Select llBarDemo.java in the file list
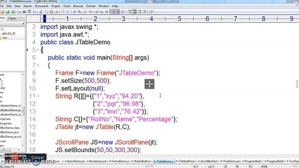The height and width of the screenshot is (168, 299). click(9, 132)
